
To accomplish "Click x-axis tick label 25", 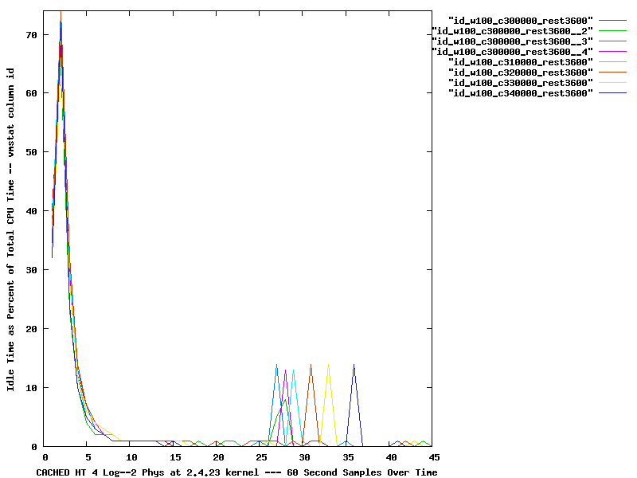I will [x=262, y=457].
